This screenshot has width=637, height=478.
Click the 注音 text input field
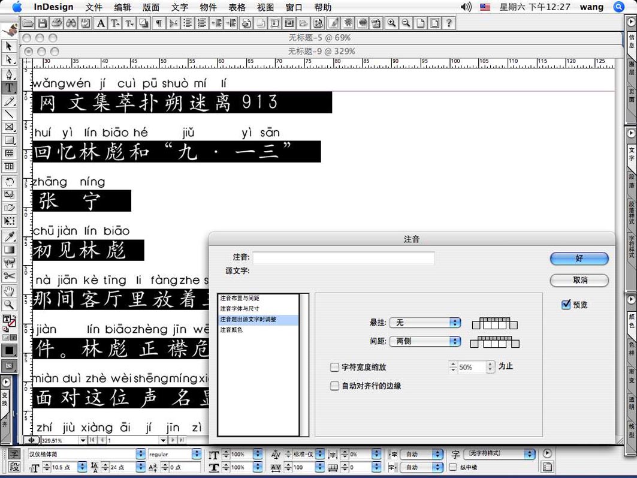(343, 258)
